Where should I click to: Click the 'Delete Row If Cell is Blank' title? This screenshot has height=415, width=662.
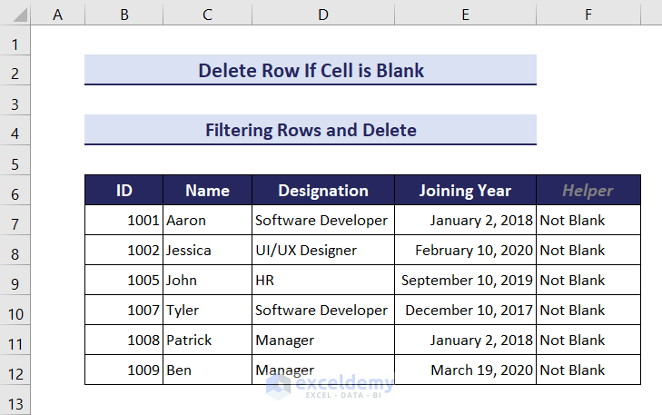coord(311,70)
